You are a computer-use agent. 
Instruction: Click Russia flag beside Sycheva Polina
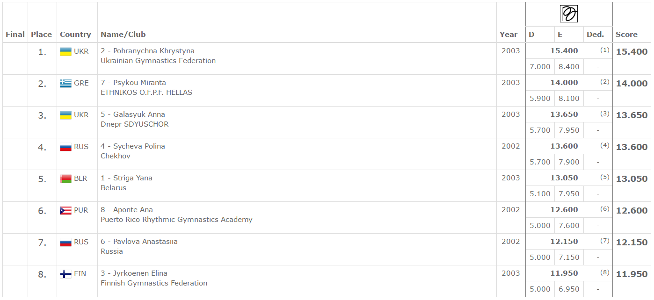(x=65, y=147)
